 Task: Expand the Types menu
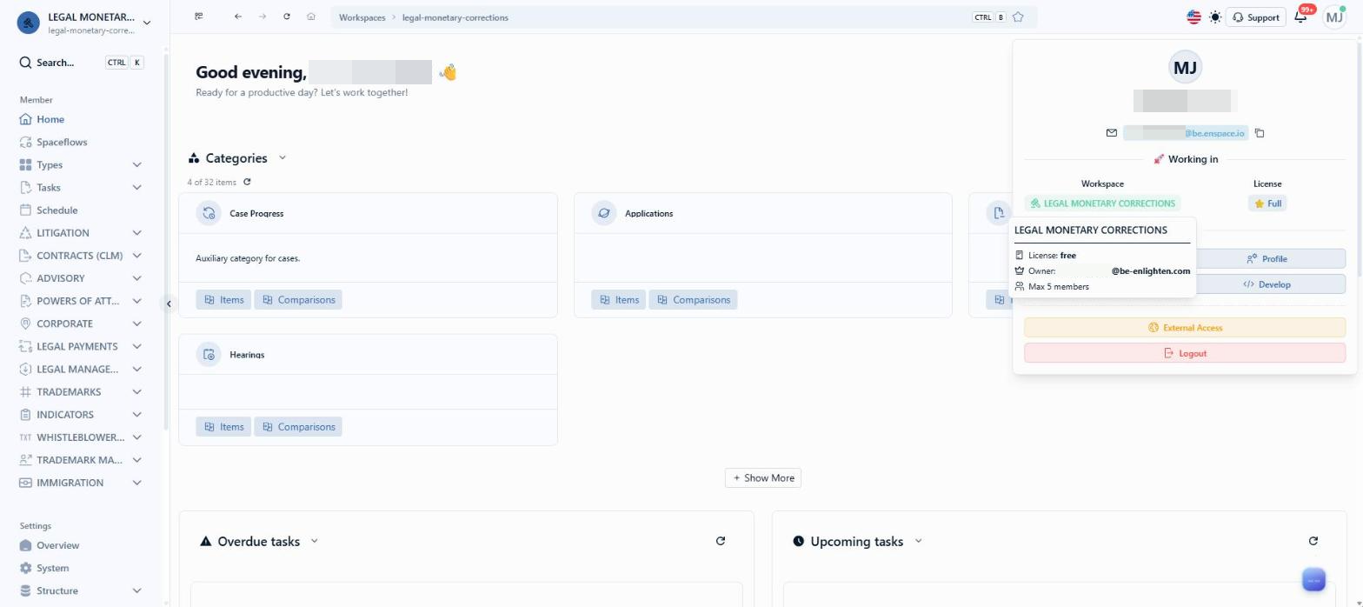tap(136, 164)
